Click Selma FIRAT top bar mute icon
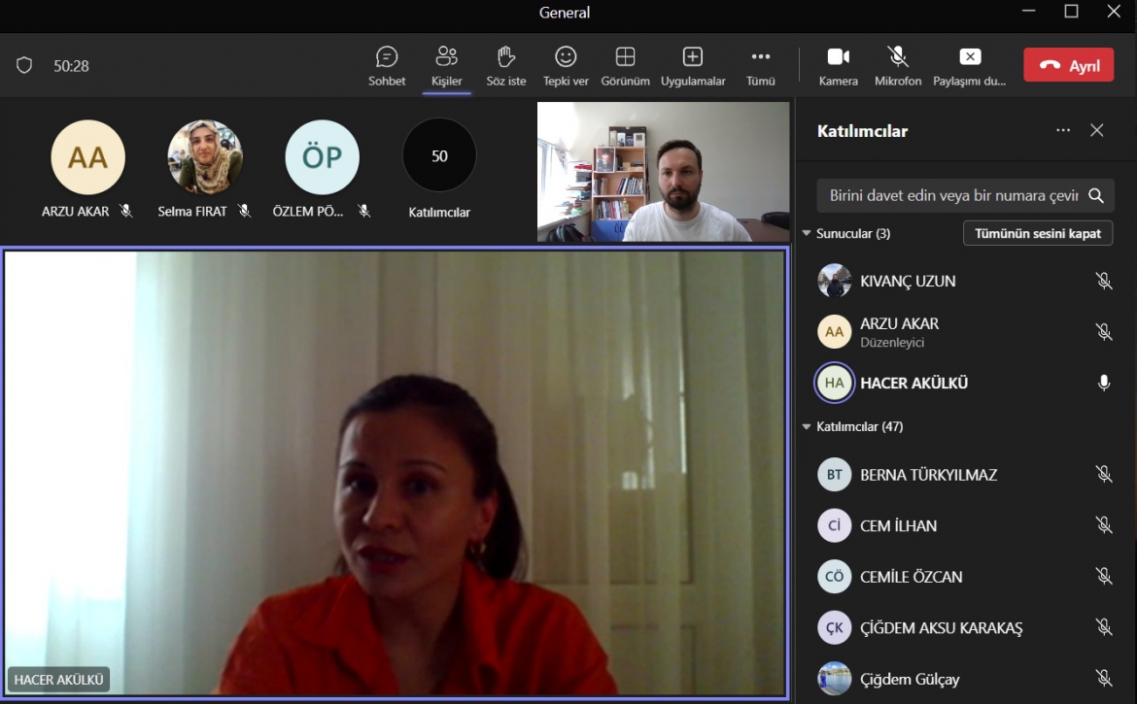Image resolution: width=1137 pixels, height=704 pixels. 244,211
